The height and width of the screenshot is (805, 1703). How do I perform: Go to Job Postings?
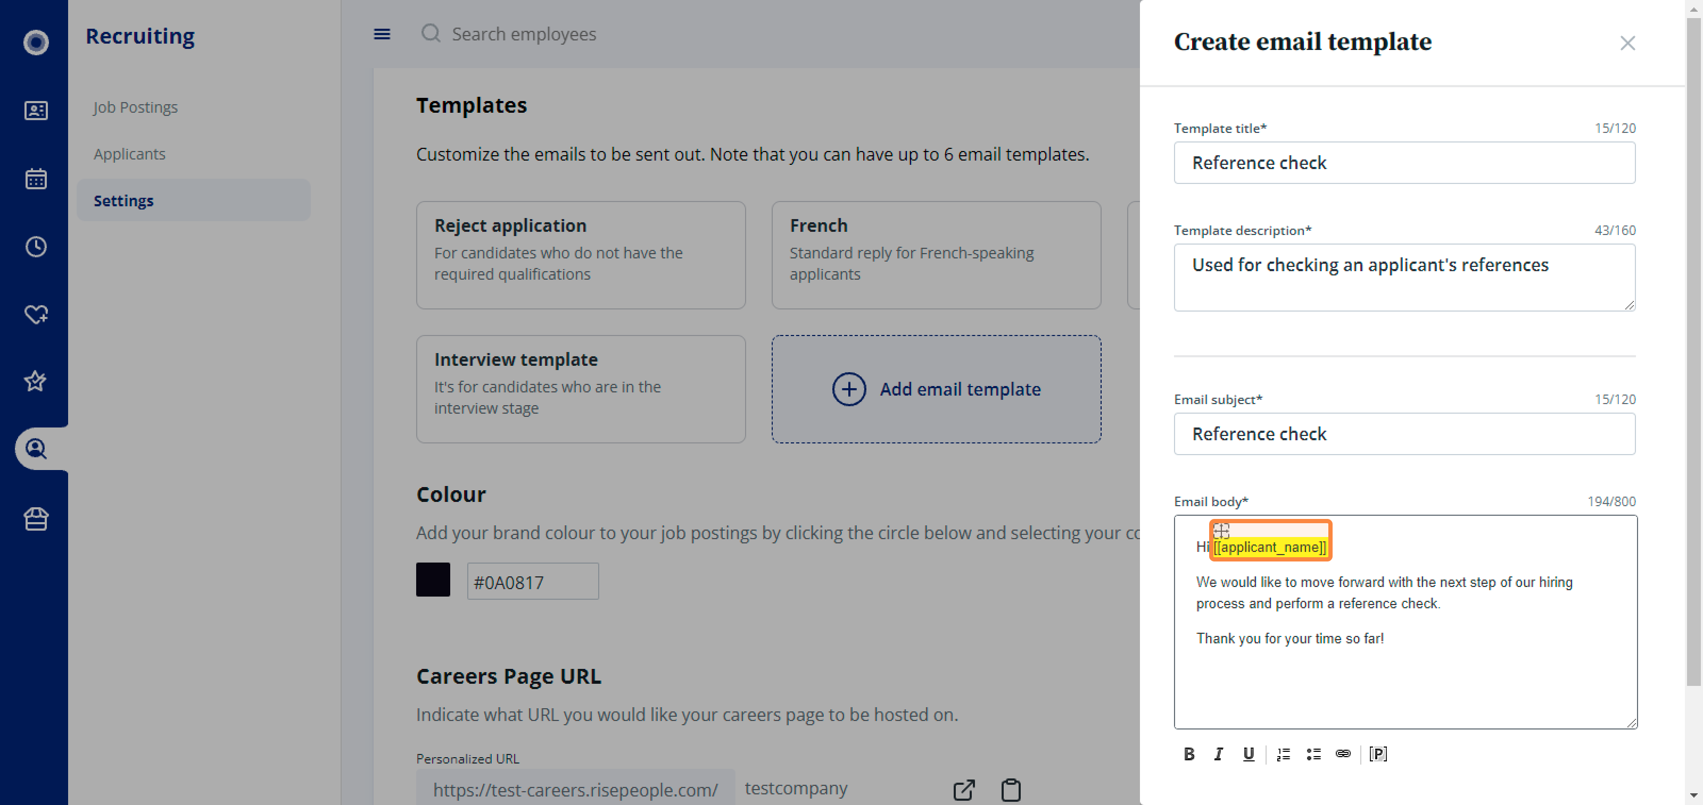(136, 107)
